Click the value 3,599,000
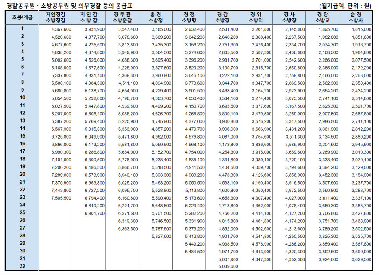The width and height of the screenshot is (379, 277). pos(361,252)
